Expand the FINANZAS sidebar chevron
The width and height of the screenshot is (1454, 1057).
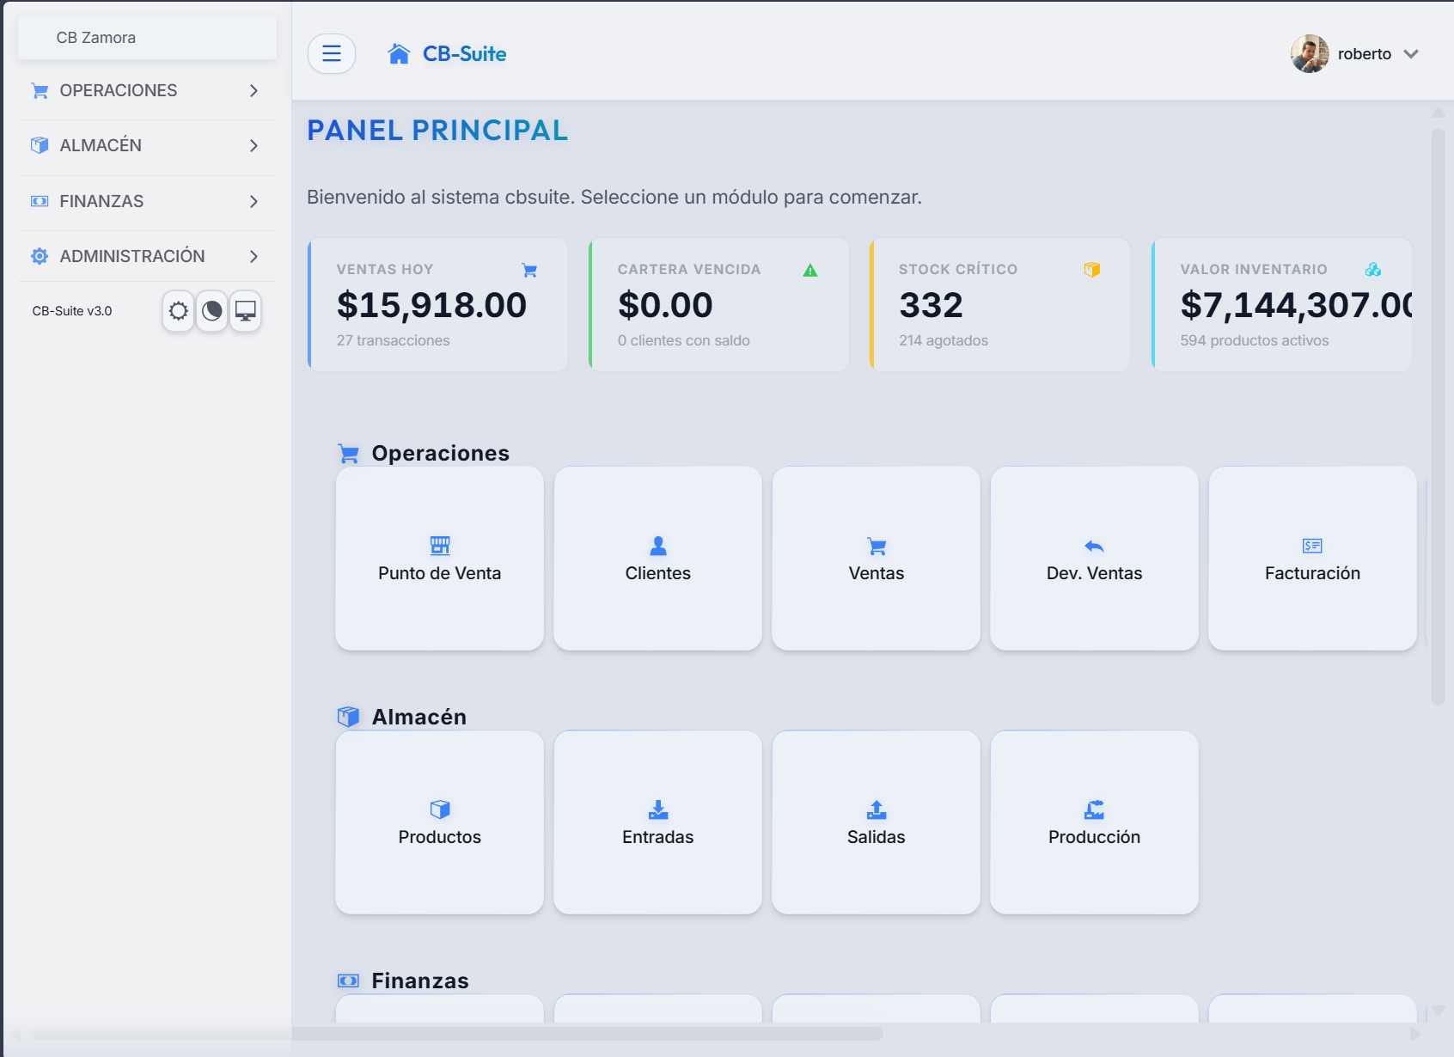pos(254,201)
